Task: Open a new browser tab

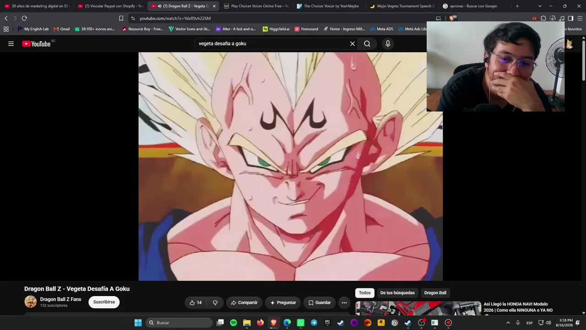Action: pyautogui.click(x=517, y=6)
